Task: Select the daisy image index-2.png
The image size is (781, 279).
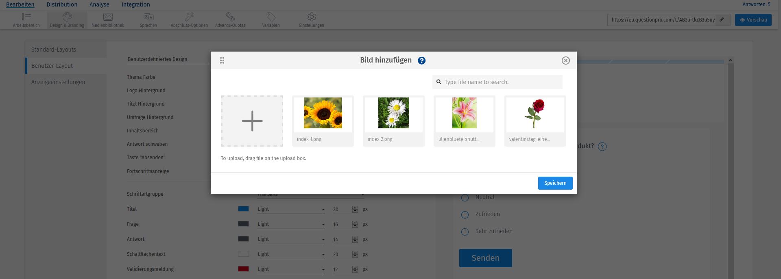Action: [x=394, y=121]
